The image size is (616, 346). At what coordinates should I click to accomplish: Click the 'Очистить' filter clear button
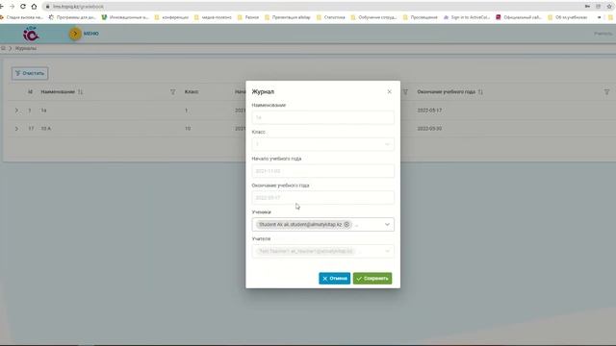(30, 73)
